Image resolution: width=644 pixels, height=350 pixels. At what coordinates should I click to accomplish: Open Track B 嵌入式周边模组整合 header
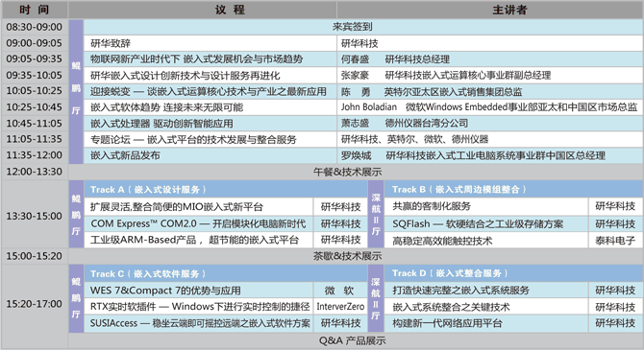click(x=513, y=189)
